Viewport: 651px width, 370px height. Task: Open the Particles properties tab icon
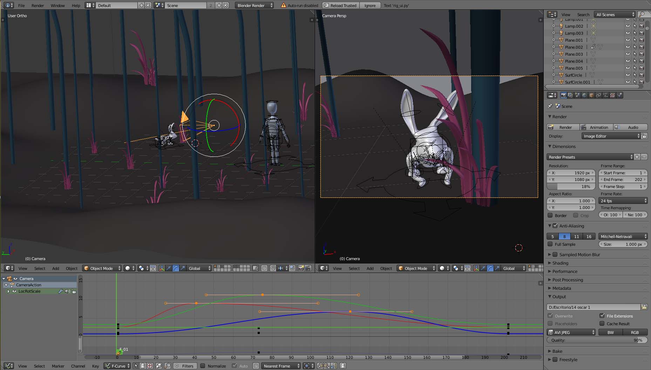[619, 95]
